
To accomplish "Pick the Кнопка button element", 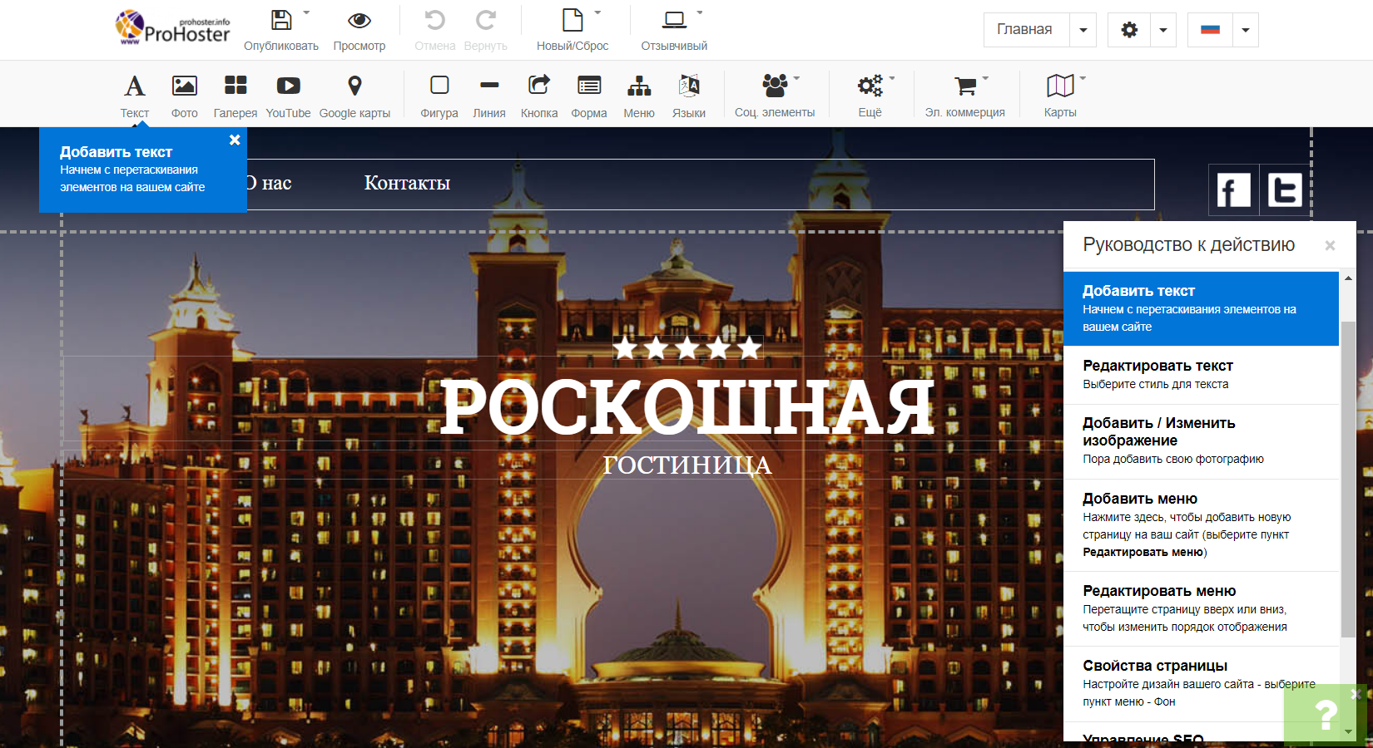I will [x=539, y=86].
